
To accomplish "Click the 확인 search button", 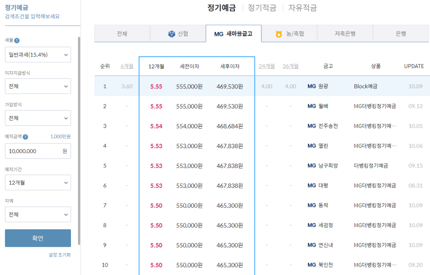I will point(38,237).
